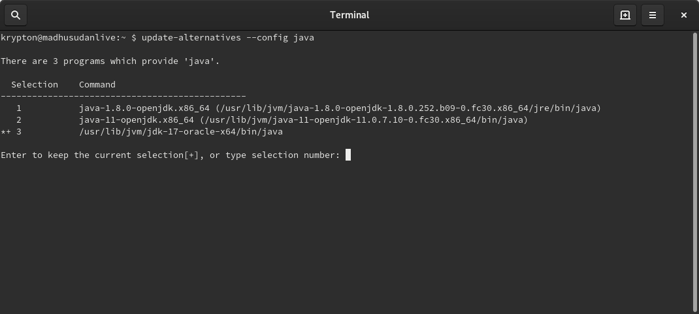This screenshot has height=314, width=699.
Task: Click the /usr/lib/jvm/jdk-17-oracle-x64/bin/java path
Action: click(181, 132)
